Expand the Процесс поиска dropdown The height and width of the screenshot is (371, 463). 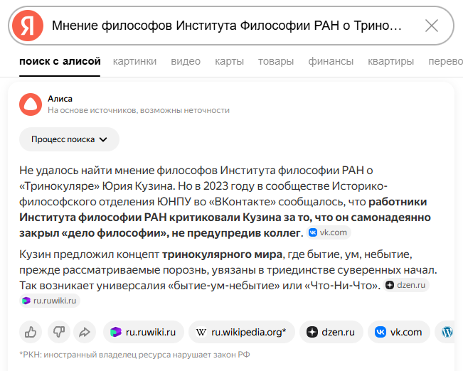(x=69, y=139)
